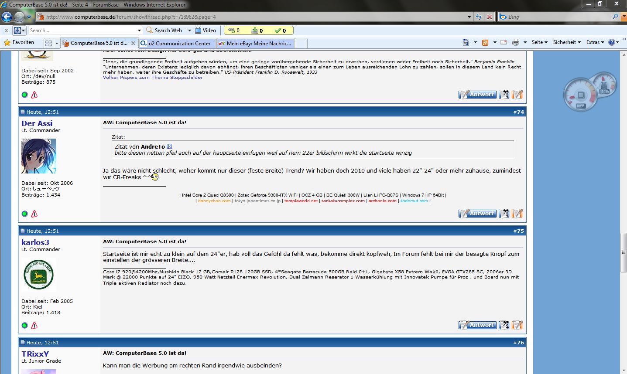Click green online status icon for Der Assi

tap(24, 214)
